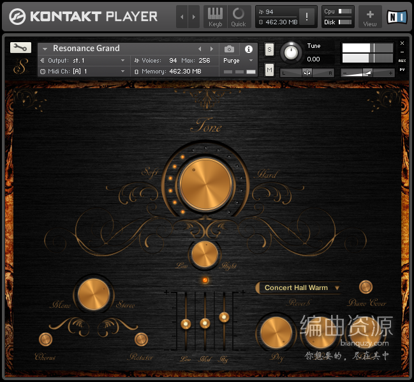
Task: Go to next item with header right arrow
Action: click(x=194, y=17)
